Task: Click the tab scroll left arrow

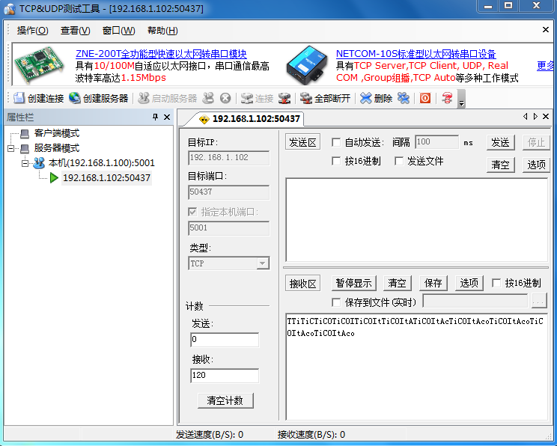Action: [525, 117]
